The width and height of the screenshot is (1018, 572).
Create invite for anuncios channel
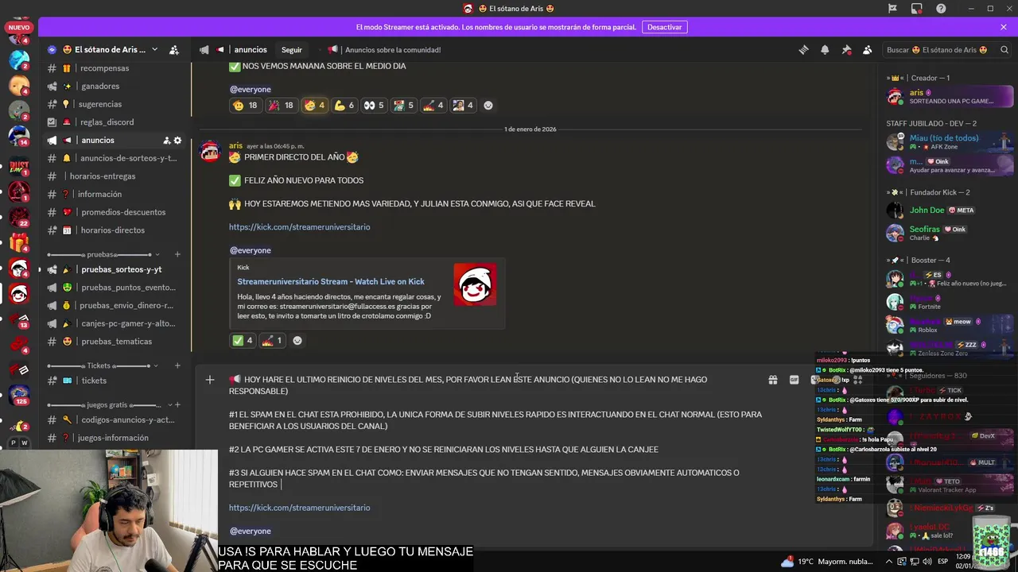tap(166, 140)
